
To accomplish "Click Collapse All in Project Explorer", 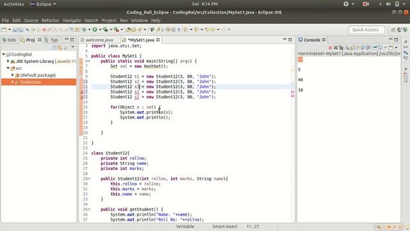I will [54, 47].
